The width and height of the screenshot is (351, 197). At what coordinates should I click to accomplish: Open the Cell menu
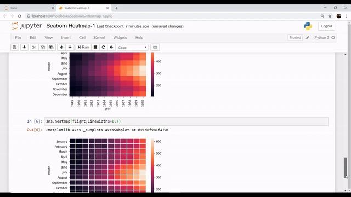click(x=82, y=38)
